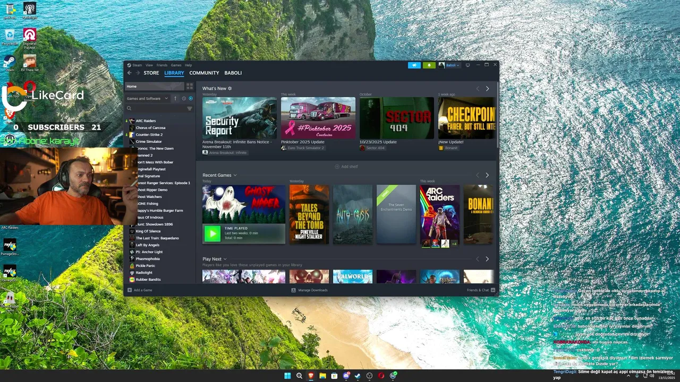Open Windows Start menu
680x382 pixels.
point(287,376)
